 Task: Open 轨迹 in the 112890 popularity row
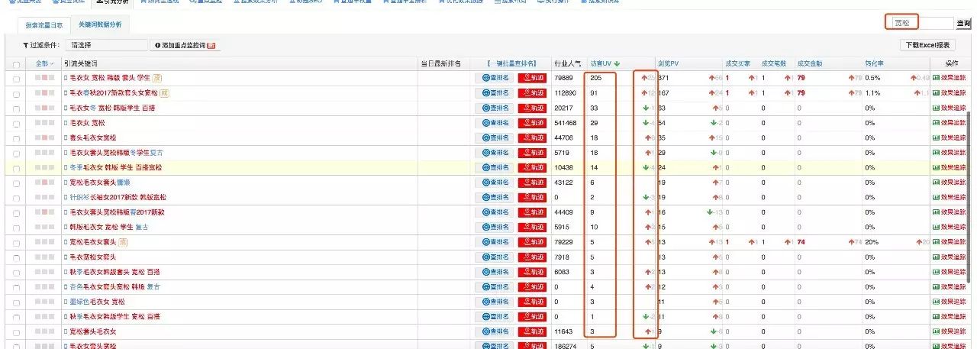tap(533, 92)
